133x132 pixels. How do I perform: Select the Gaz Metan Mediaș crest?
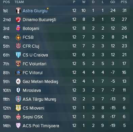(18, 81)
